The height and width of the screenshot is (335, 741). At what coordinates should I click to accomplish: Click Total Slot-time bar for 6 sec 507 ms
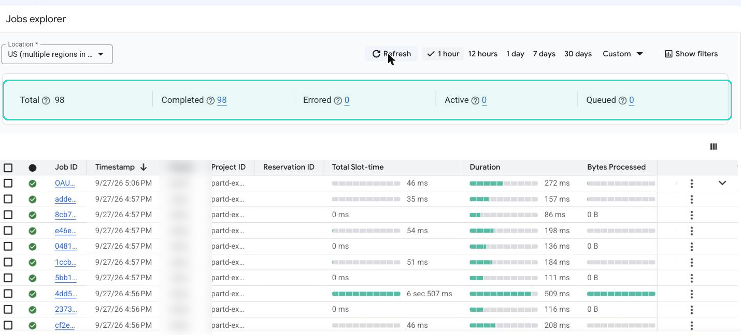(x=366, y=294)
